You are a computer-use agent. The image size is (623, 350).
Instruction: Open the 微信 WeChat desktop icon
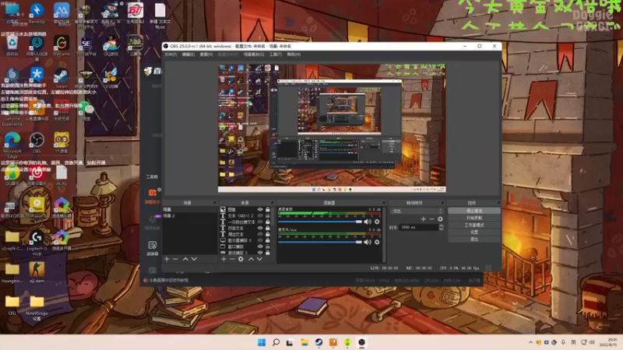click(x=86, y=110)
